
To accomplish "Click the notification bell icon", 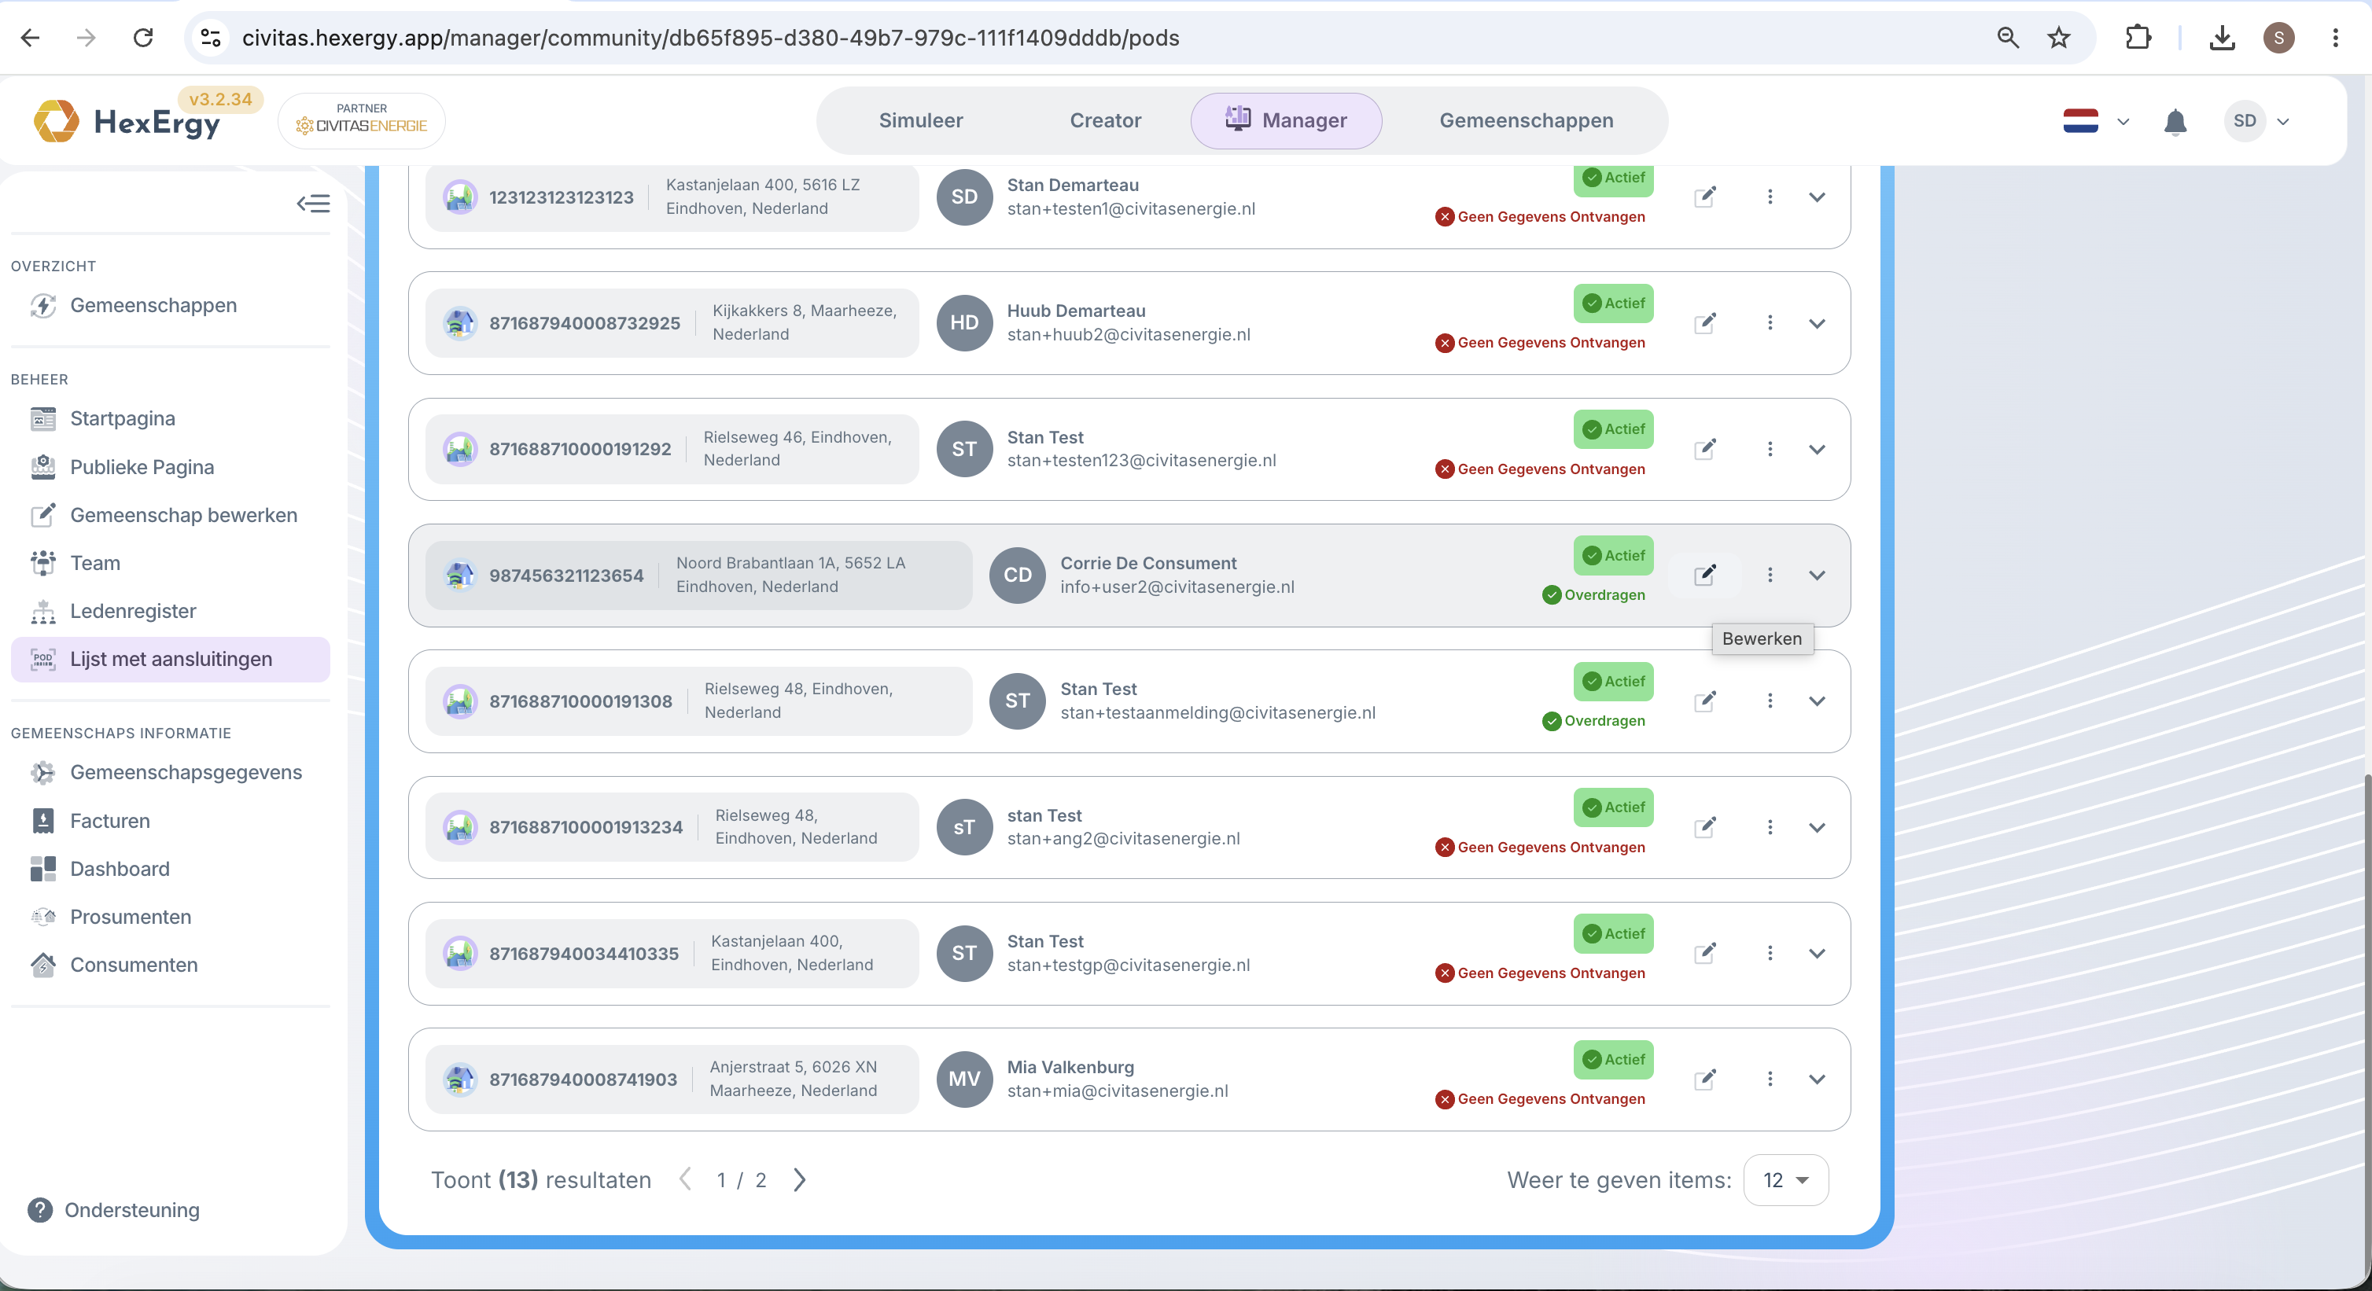I will tap(2175, 120).
